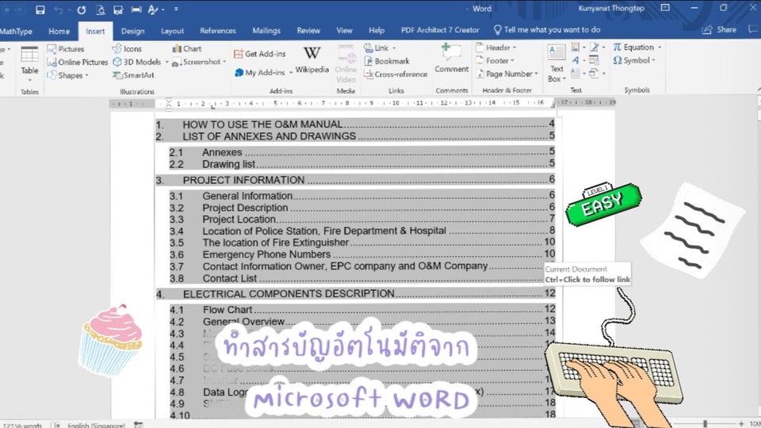Open the Layout tab
Screen dimensions: 761x428
[172, 31]
